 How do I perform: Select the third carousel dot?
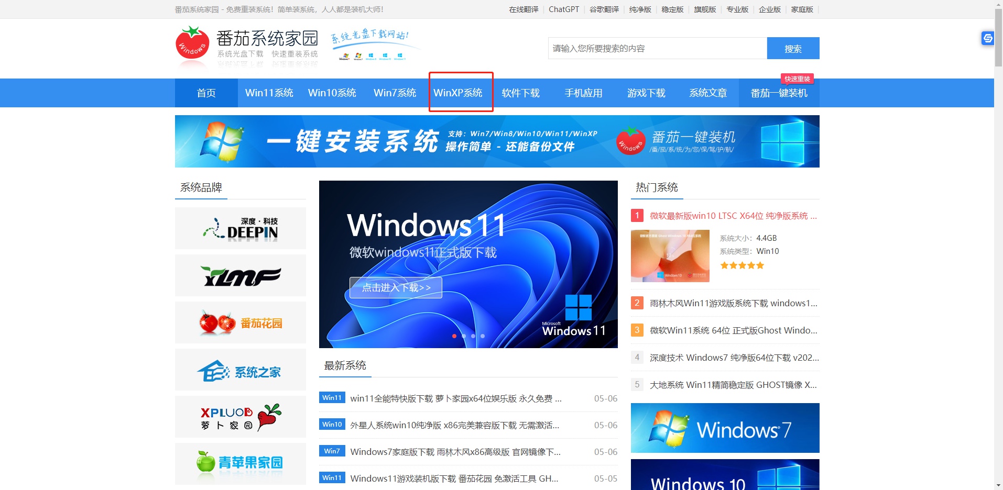[473, 336]
